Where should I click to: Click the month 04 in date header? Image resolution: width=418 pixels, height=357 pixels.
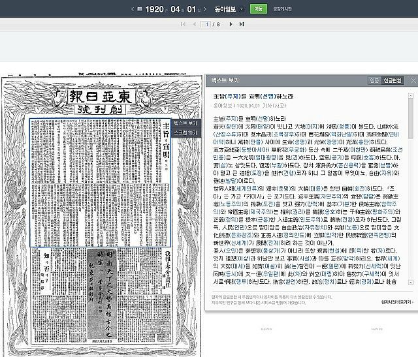pos(176,9)
